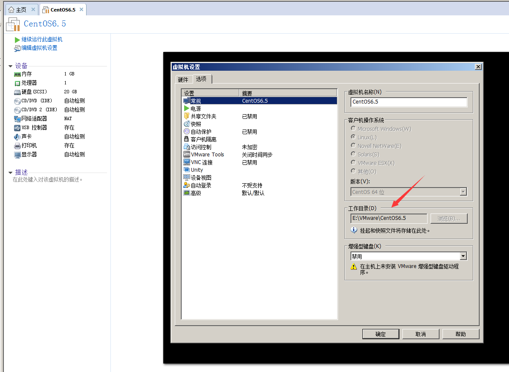This screenshot has height=372, width=509.
Task: Click the home icon on 主页 tab
Action: tap(12, 10)
